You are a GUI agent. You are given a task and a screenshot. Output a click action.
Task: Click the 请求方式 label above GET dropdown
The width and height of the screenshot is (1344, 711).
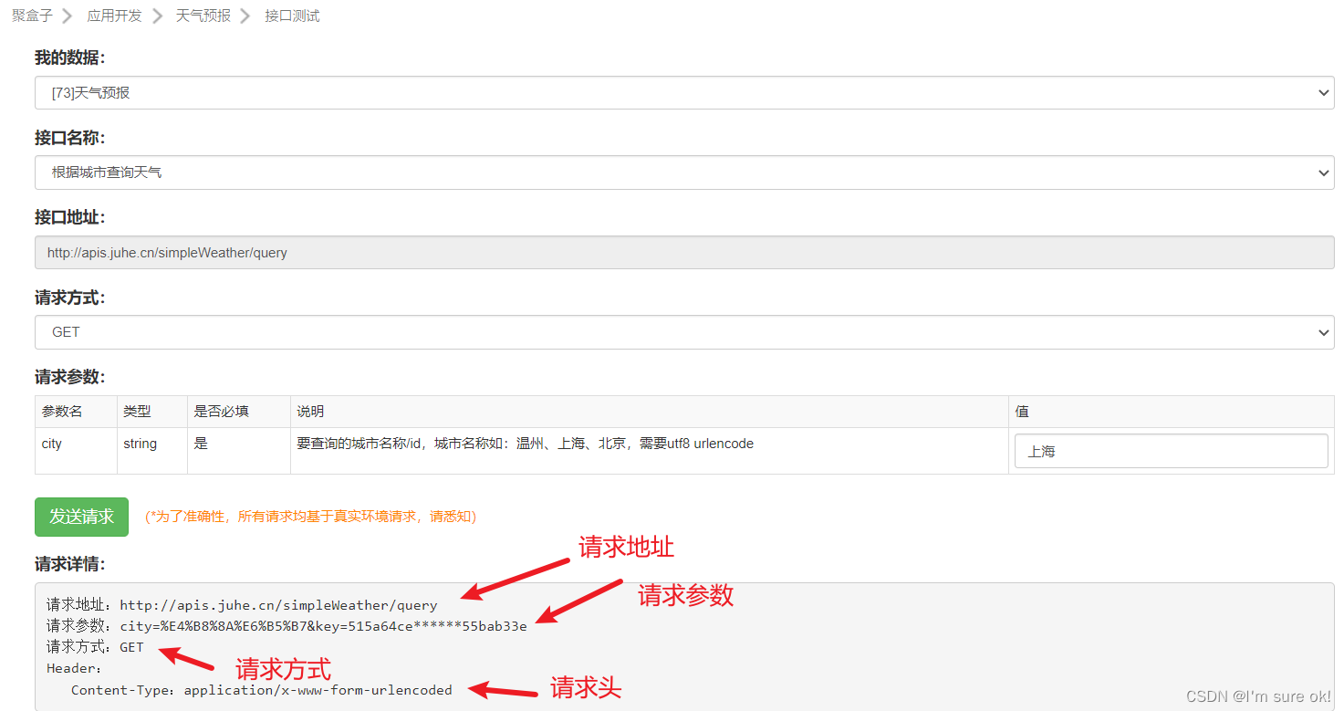pos(70,298)
